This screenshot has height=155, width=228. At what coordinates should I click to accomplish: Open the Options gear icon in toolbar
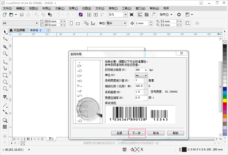[179, 15]
